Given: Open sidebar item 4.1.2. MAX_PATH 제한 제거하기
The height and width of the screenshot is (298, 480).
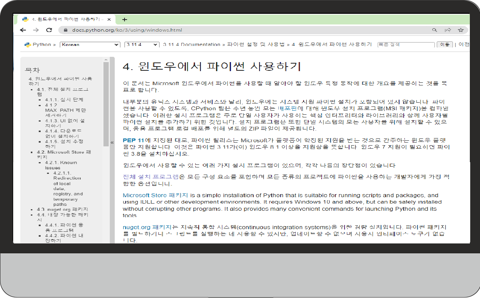Looking at the screenshot, I should (x=65, y=110).
